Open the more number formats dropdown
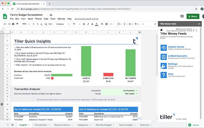The image size is (204, 128). (50, 24)
